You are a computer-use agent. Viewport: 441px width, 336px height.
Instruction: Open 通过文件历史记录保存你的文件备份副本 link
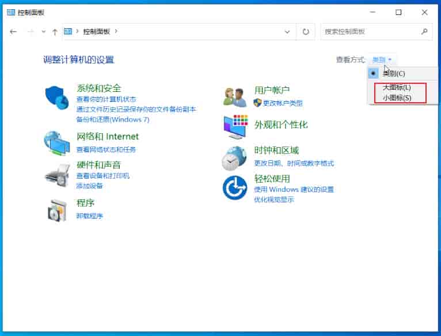[136, 109]
